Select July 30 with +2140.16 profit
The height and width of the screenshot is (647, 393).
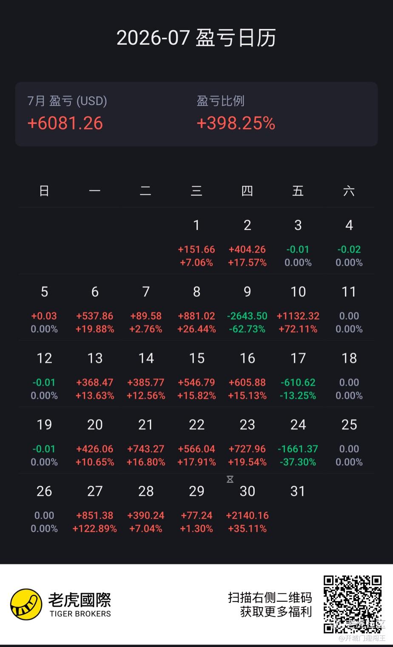point(247,509)
